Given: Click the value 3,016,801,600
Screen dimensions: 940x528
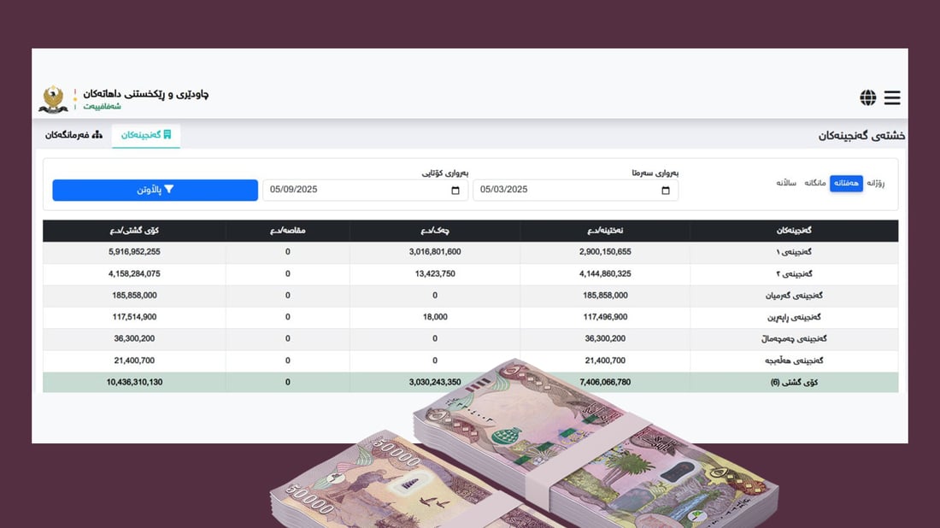Looking at the screenshot, I should coord(435,252).
